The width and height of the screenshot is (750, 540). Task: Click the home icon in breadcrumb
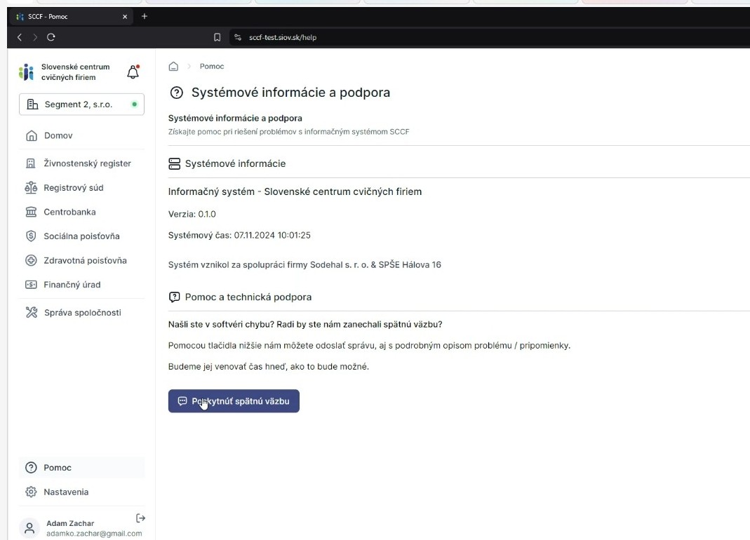pyautogui.click(x=173, y=67)
